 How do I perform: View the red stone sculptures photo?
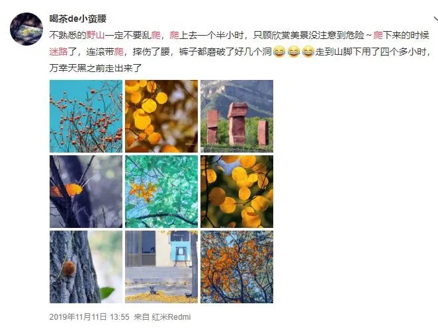pyautogui.click(x=237, y=116)
